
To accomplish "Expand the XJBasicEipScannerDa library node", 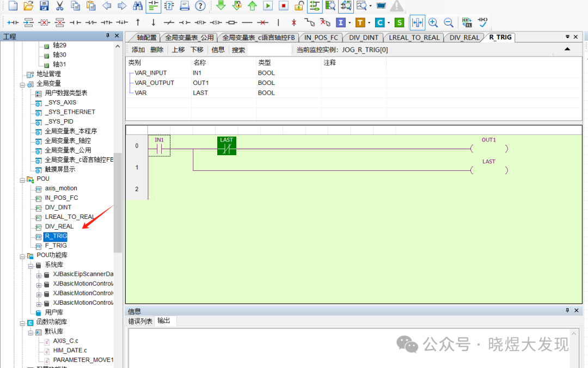I will click(x=39, y=275).
